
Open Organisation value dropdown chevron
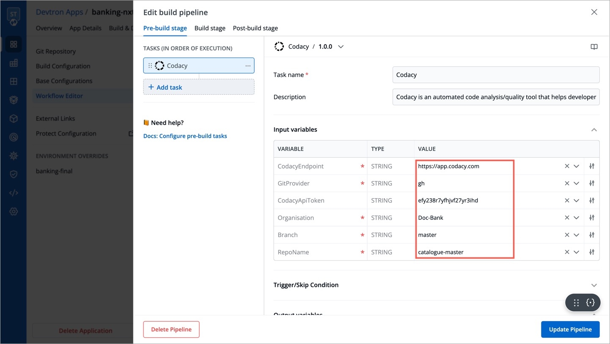pyautogui.click(x=576, y=218)
